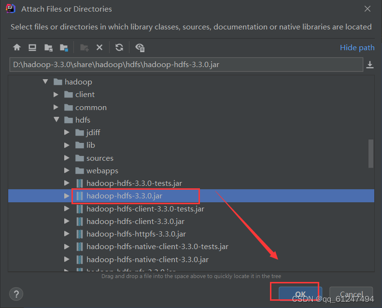Select the hdfs folder

click(77, 120)
